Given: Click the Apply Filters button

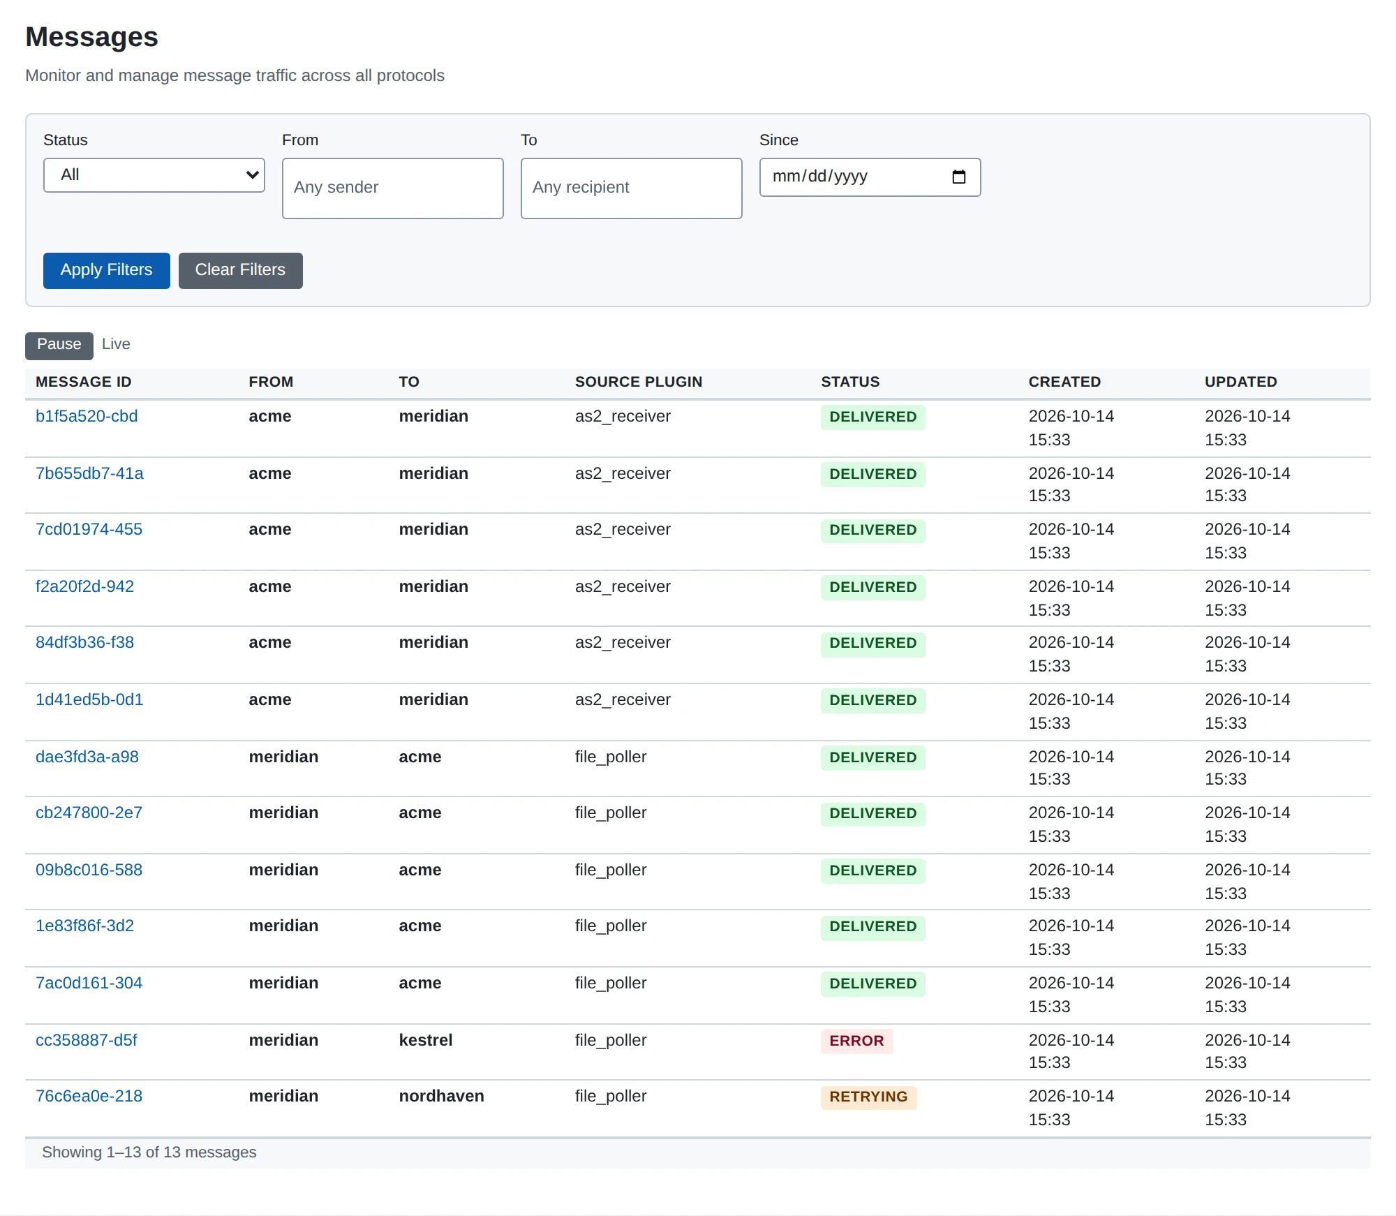Looking at the screenshot, I should coord(107,270).
